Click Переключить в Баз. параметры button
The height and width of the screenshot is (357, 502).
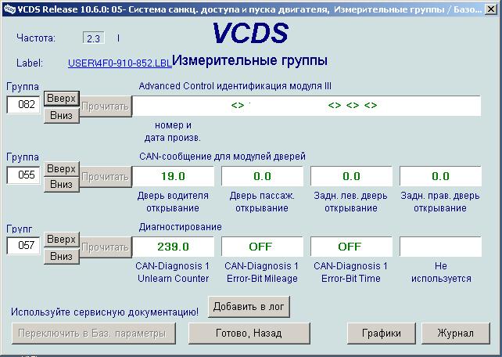click(x=94, y=334)
